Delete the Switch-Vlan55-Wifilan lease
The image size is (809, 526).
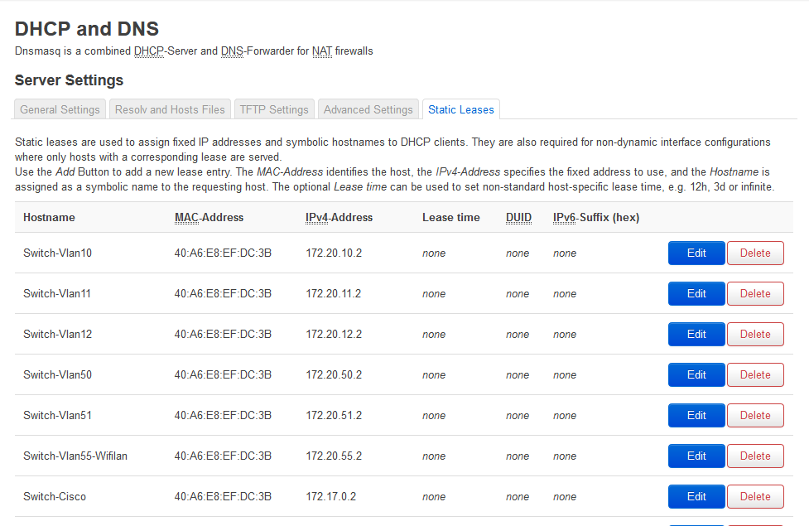(754, 456)
